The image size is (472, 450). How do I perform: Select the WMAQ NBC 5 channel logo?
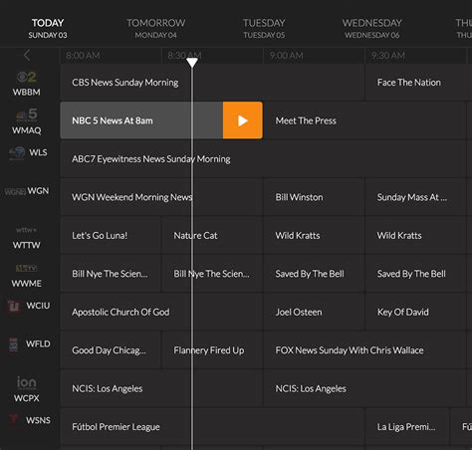pos(27,114)
